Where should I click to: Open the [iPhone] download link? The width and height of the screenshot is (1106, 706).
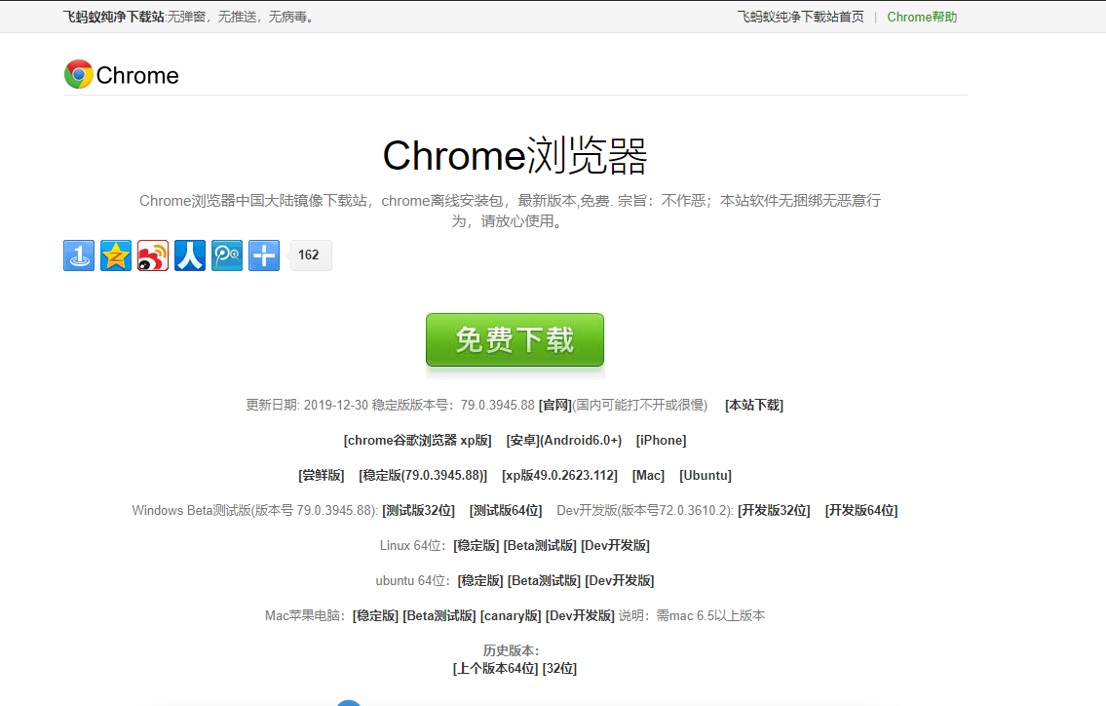point(661,441)
